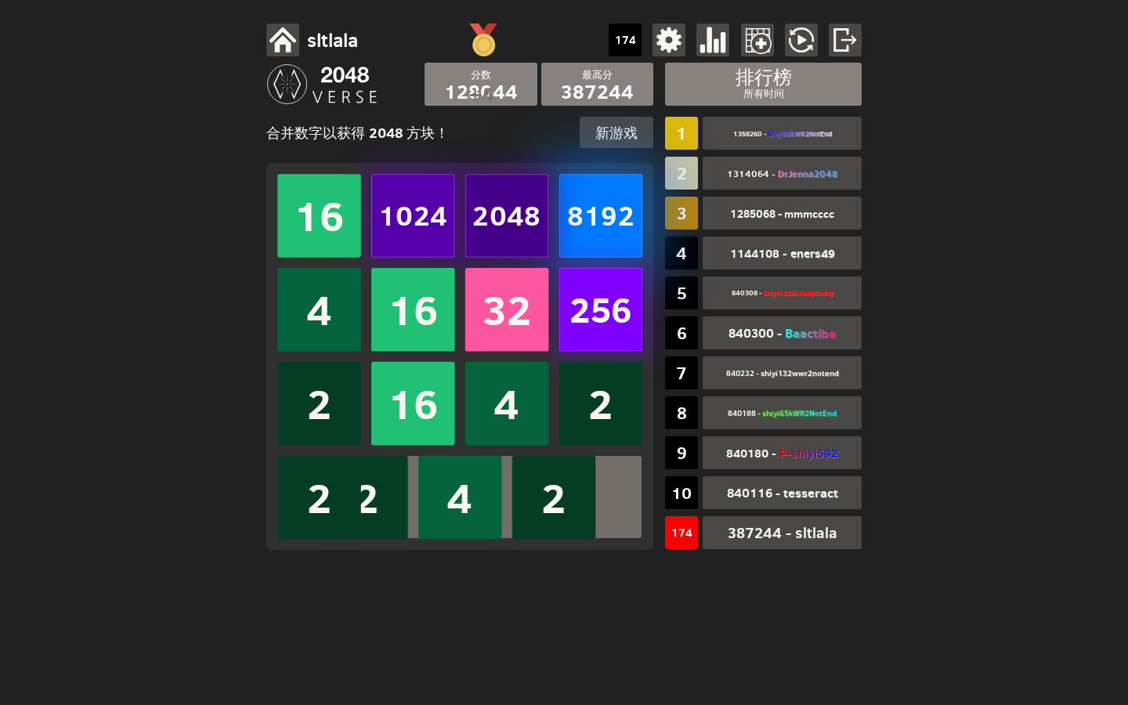Open the eners49 leaderboard entry
The width and height of the screenshot is (1128, 705).
(x=782, y=253)
